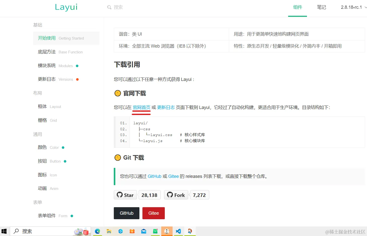
Task: Click the 下载引用 heading
Action: coord(127,65)
